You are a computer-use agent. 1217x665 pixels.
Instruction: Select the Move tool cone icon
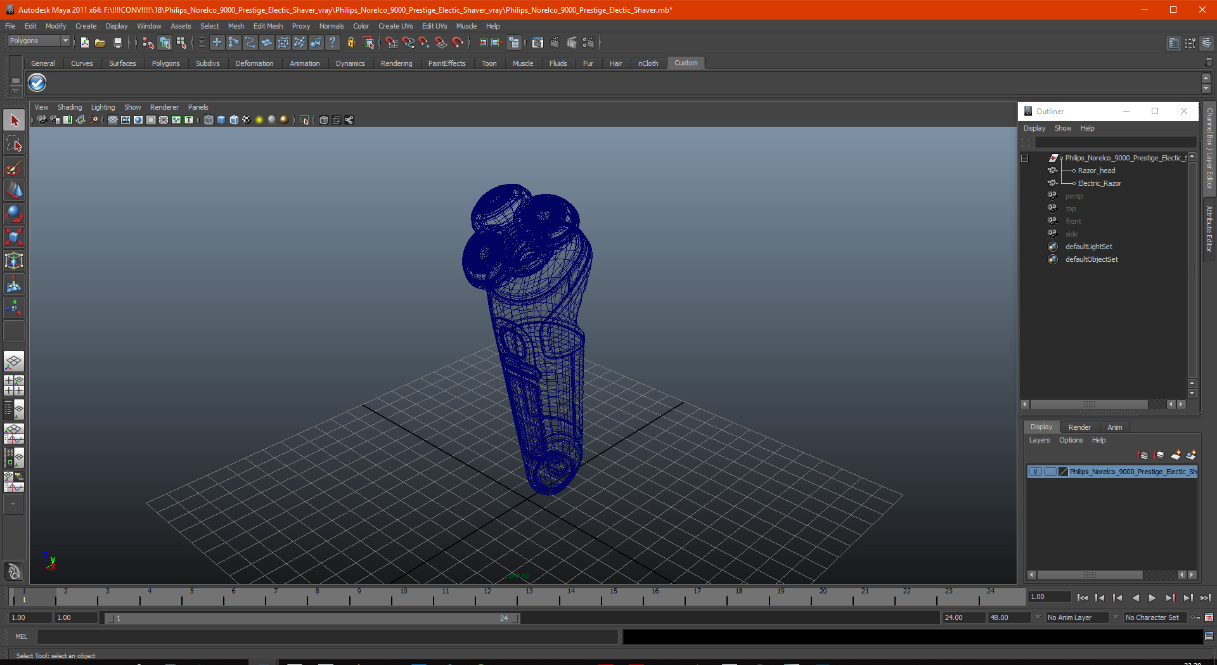tap(14, 190)
